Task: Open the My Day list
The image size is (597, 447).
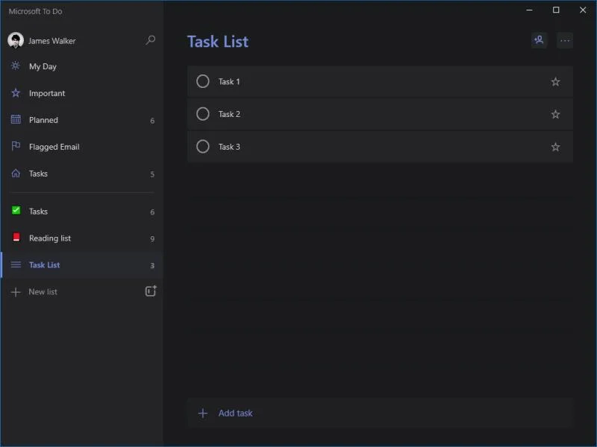Action: 82,66
